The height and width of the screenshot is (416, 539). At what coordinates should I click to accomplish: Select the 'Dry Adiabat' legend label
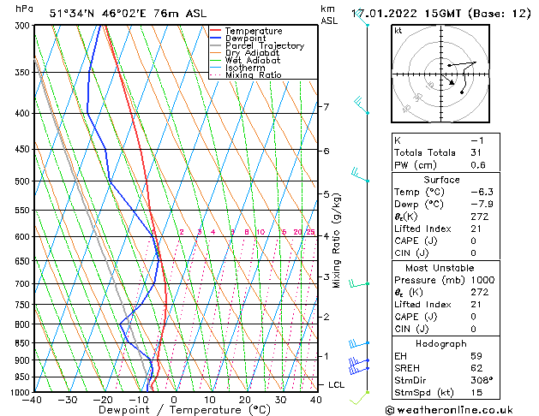point(252,53)
